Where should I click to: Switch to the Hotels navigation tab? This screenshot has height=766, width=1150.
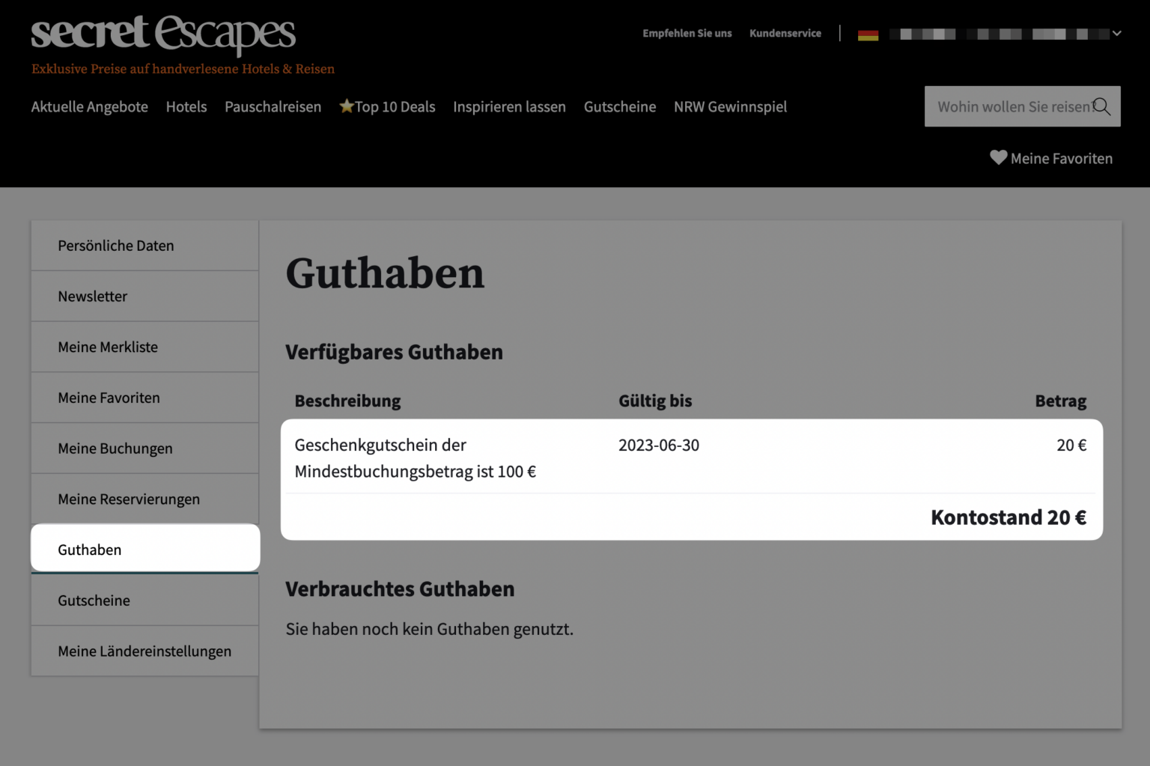coord(186,106)
